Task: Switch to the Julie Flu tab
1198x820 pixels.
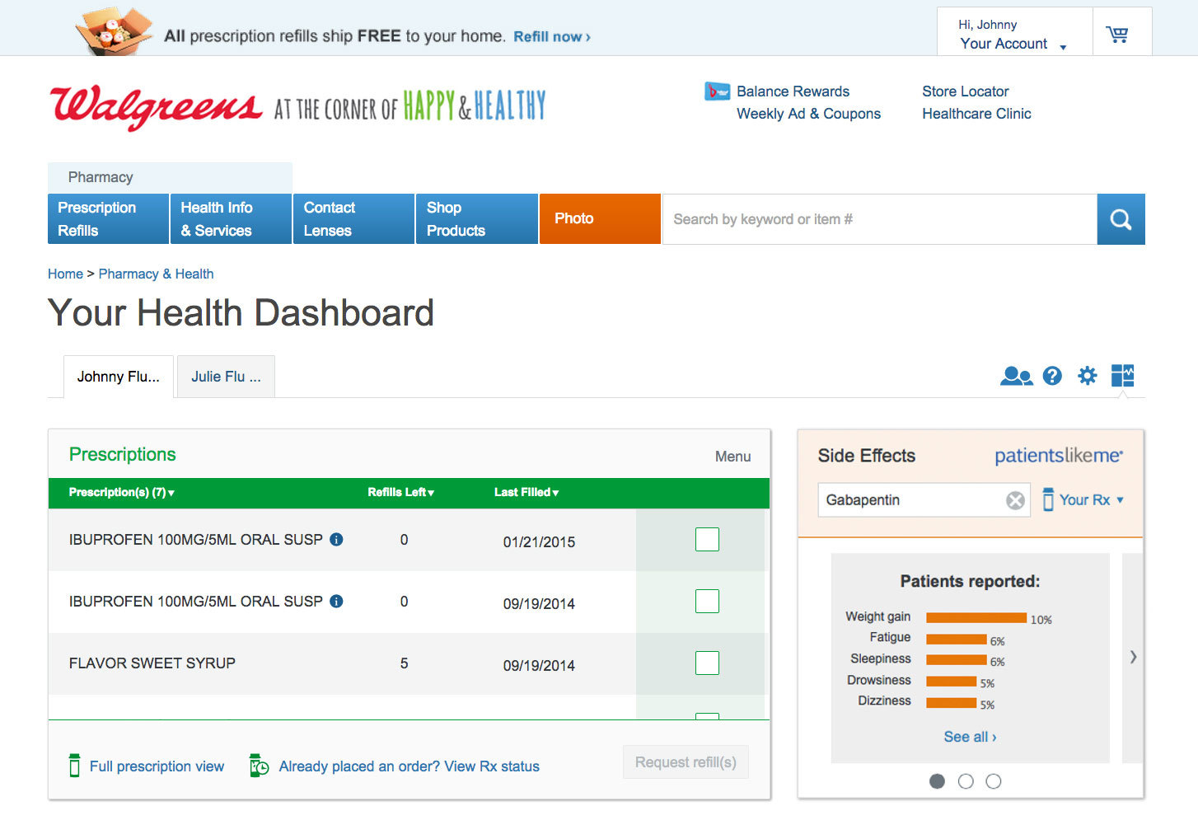Action: 225,376
